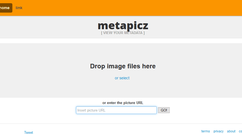The height and width of the screenshot is (134, 242).
Task: View the privacy policy link
Action: [219, 131]
